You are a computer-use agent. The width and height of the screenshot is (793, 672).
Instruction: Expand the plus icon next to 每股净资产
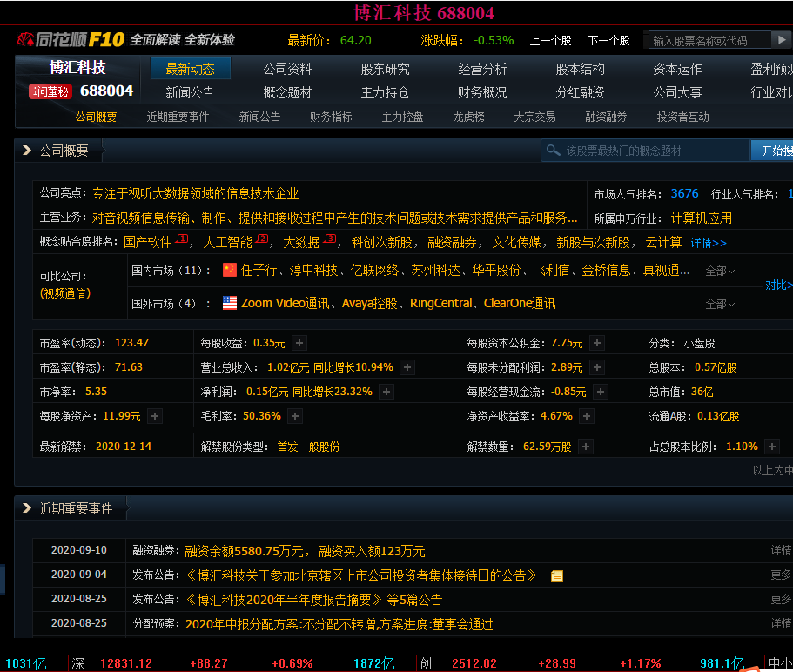(x=155, y=416)
